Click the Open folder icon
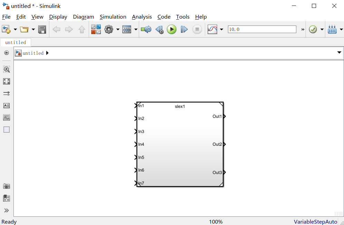The height and width of the screenshot is (225, 344). pyautogui.click(x=24, y=29)
